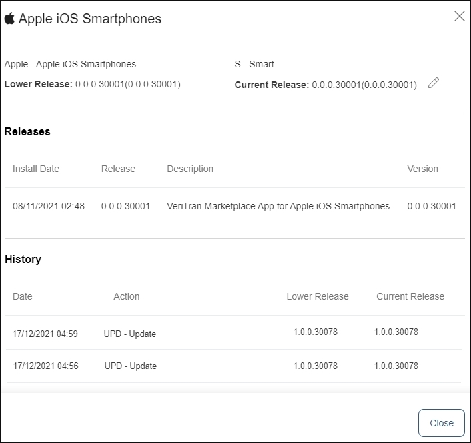The image size is (471, 443).
Task: Dismiss the dialog with the top-right X icon
Action: click(x=459, y=17)
